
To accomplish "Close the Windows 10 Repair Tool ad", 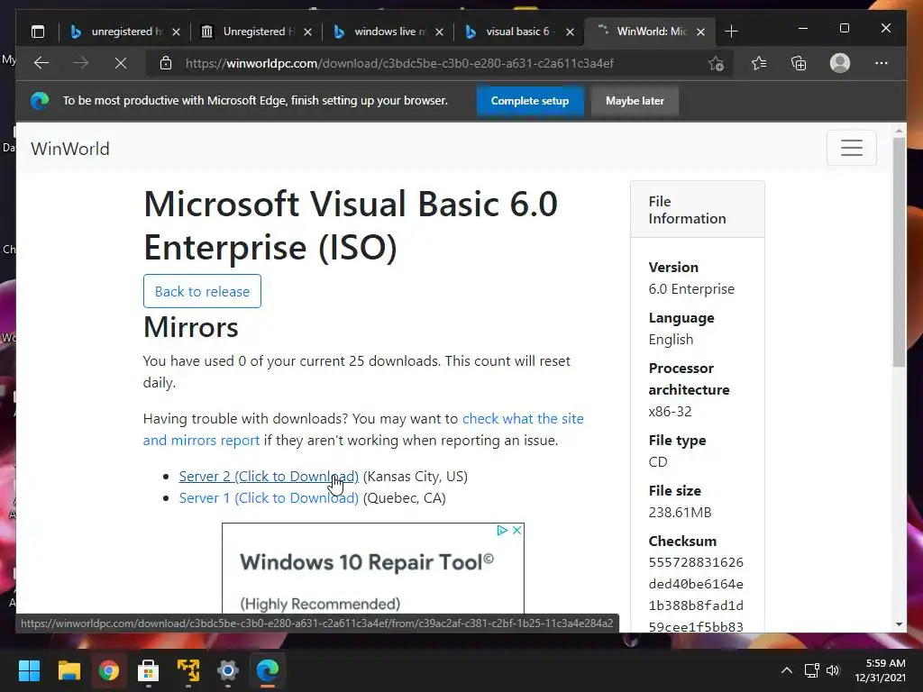I will pos(516,530).
